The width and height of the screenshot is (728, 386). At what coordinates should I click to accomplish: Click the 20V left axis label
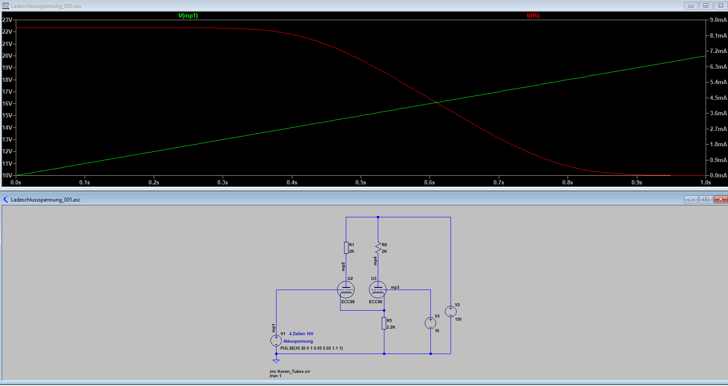(x=7, y=56)
